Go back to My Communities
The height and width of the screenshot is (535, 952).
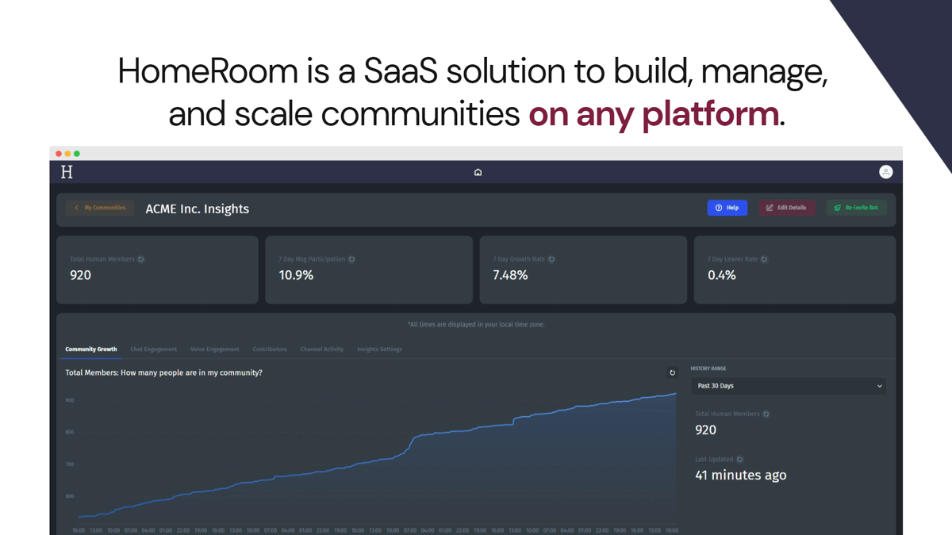[x=100, y=208]
